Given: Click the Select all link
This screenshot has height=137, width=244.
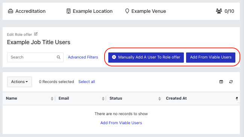Looking at the screenshot, I should coord(87,82).
